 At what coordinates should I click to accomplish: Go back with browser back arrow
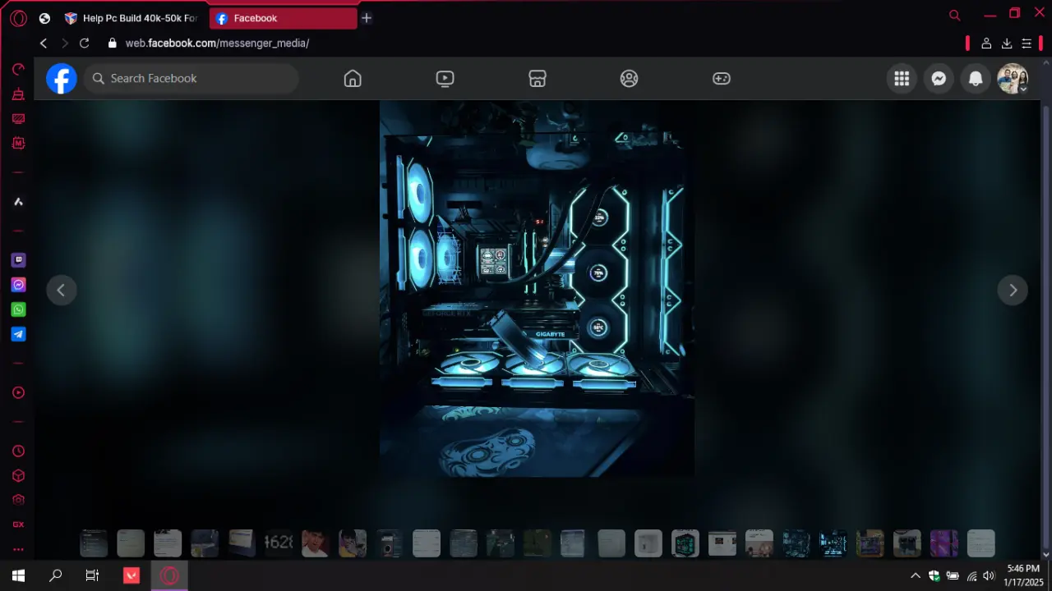pyautogui.click(x=44, y=44)
